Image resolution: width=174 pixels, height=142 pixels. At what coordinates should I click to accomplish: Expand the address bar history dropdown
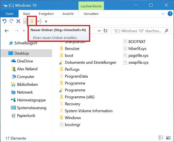pyautogui.click(x=99, y=31)
